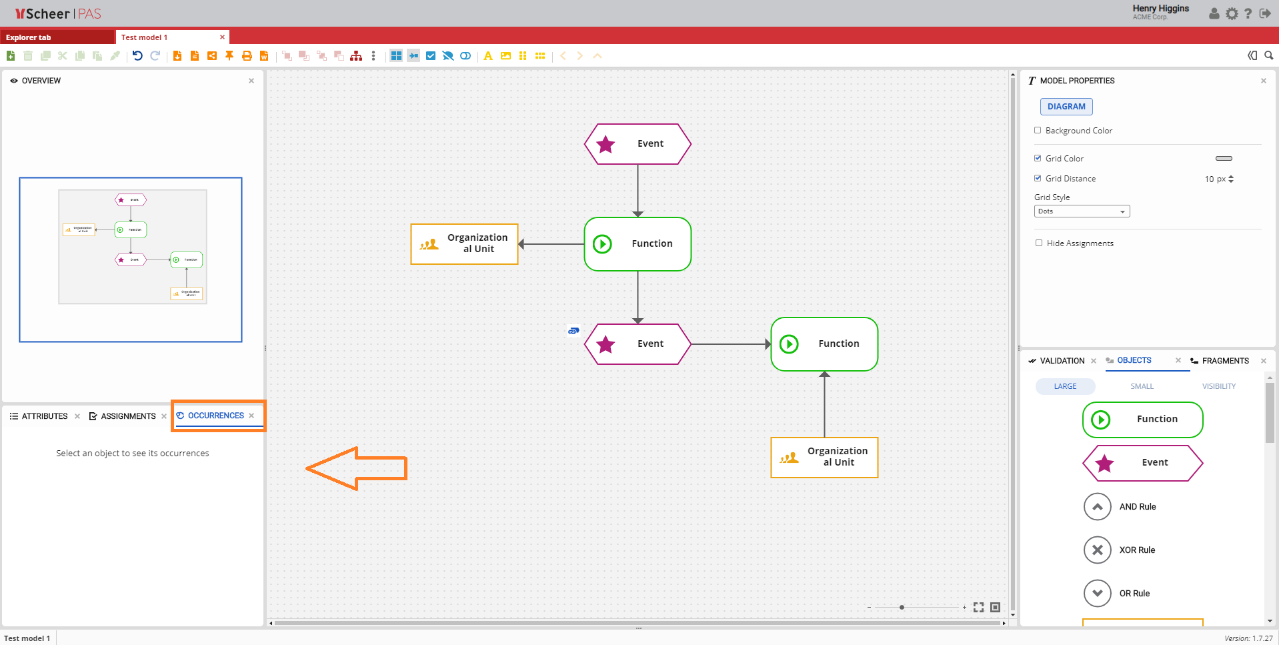
Task: Uncheck the Grid Color checkbox
Action: 1038,159
